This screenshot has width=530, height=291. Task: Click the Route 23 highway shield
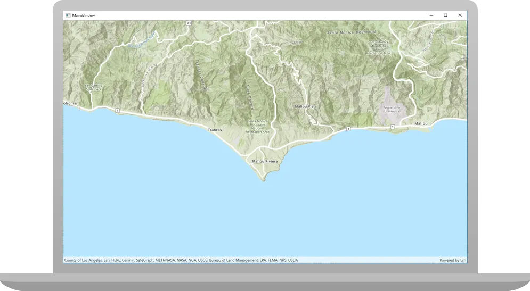click(189, 23)
